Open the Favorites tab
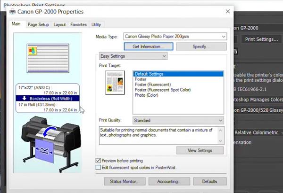The width and height of the screenshot is (283, 193). [78, 24]
